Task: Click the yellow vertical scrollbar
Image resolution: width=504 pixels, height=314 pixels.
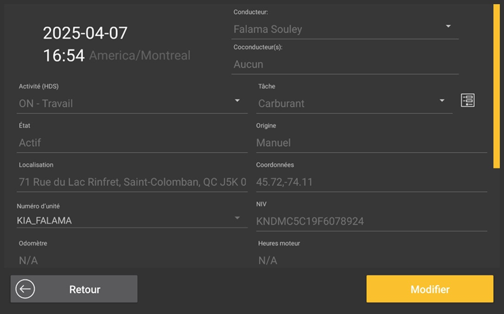Action: click(497, 87)
